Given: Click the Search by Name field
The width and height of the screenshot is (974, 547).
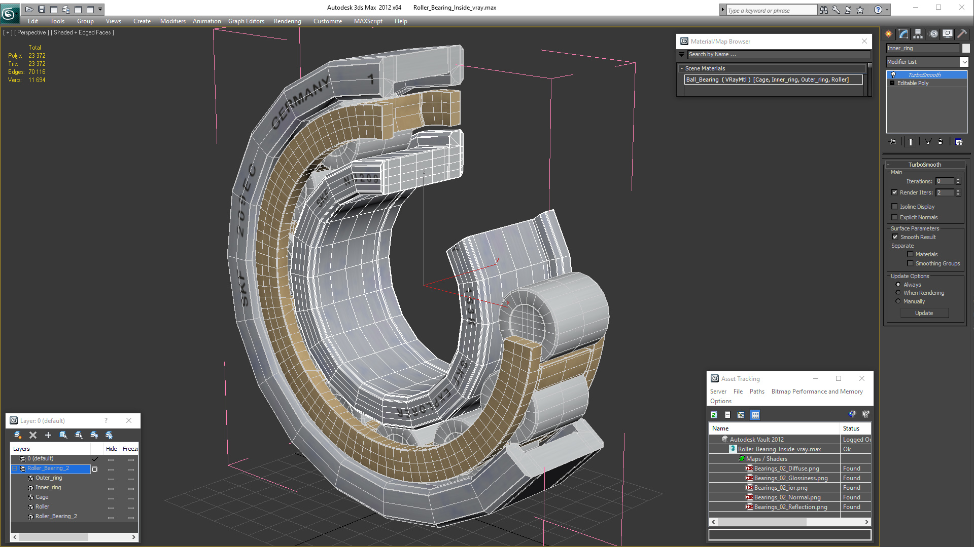Looking at the screenshot, I should tap(778, 54).
